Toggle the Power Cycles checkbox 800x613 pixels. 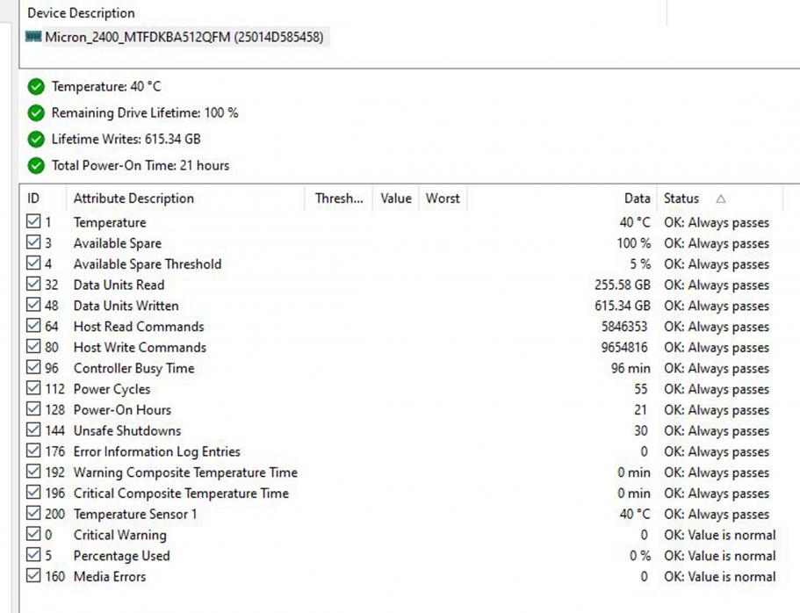point(33,389)
